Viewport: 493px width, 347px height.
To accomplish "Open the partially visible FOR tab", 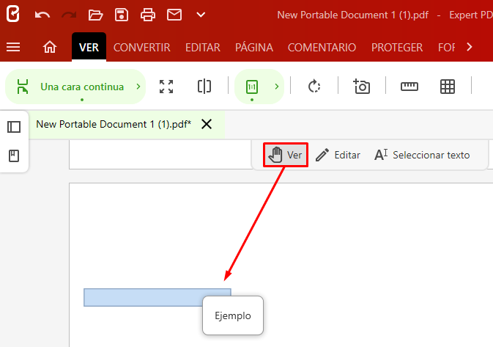I will [x=446, y=47].
